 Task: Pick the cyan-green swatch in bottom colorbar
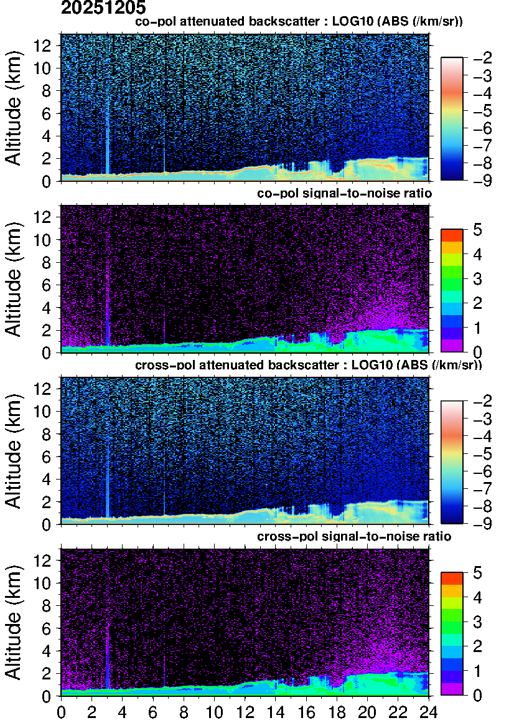pos(452,640)
